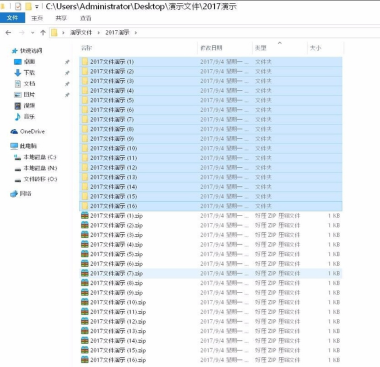Screen dimensions: 380x367
Task: Open the quick access toolbar customize dropdown
Action: (37, 7)
